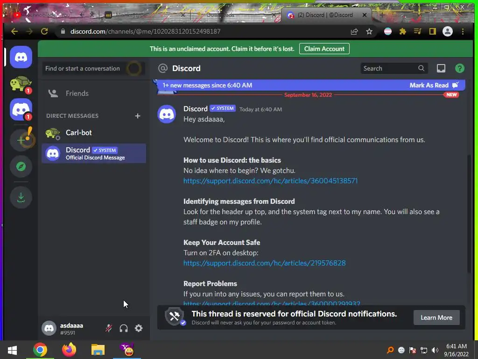Open the Help question mark icon
This screenshot has width=478, height=359.
[459, 68]
